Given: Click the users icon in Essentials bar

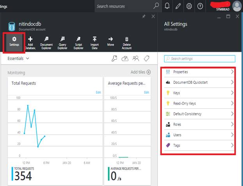Looking at the screenshot, I should [136, 58].
